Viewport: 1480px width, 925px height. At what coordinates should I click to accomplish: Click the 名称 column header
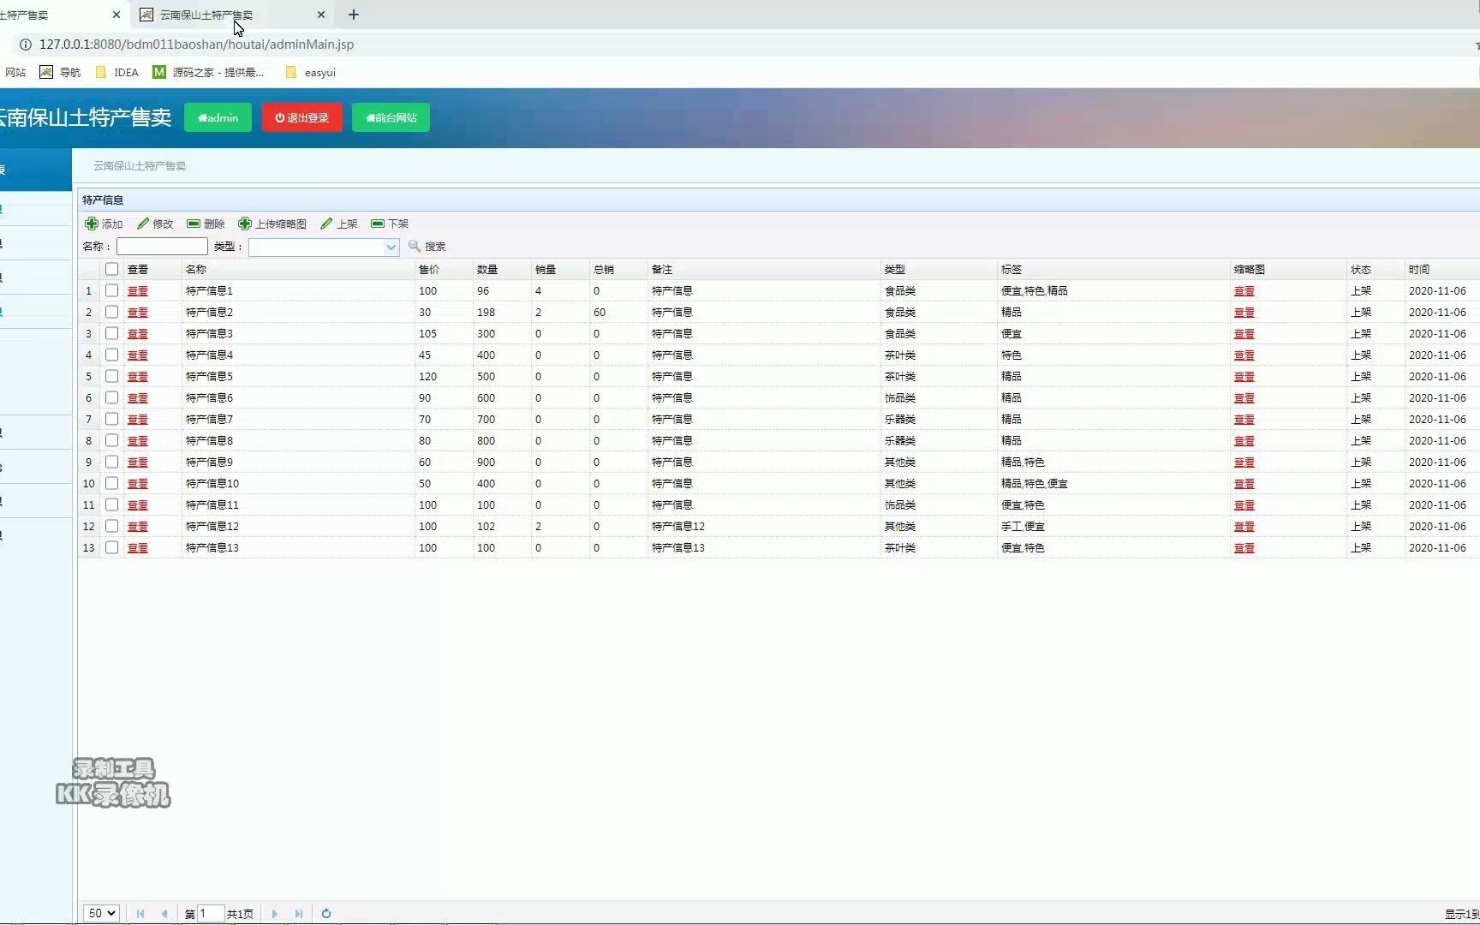(298, 269)
